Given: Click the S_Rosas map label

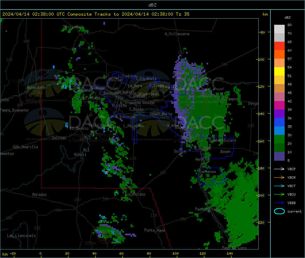Looking at the screenshot, I should click(136, 109).
